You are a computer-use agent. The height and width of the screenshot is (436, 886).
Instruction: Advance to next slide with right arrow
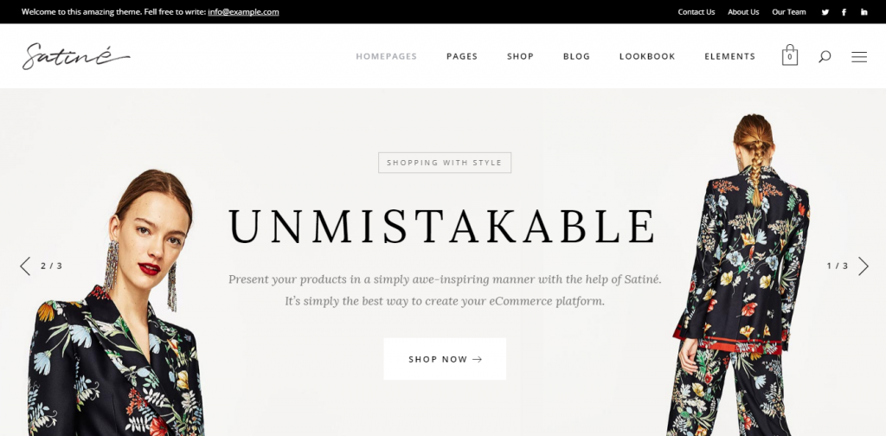(x=863, y=266)
